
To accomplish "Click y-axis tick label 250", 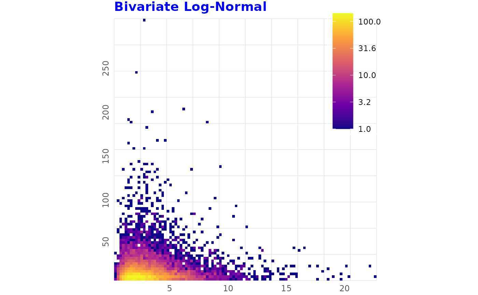I will click(106, 68).
